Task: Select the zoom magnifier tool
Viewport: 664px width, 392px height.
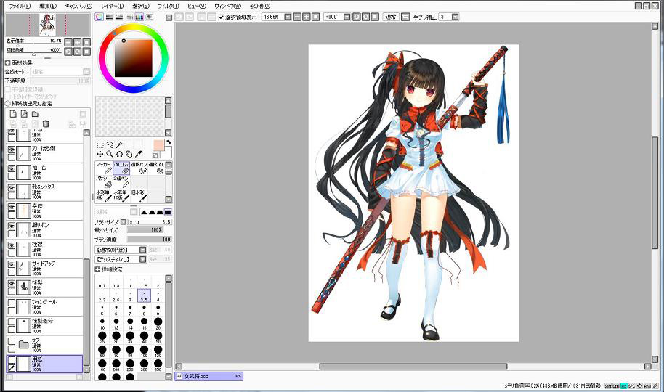Action: [x=110, y=154]
